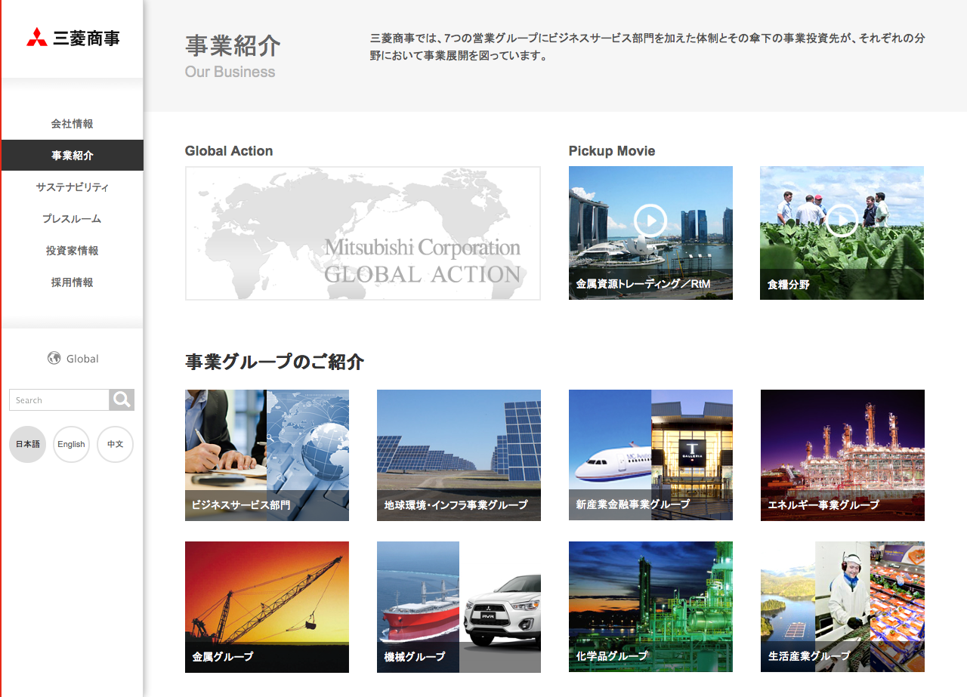Switch language to 日本語
The width and height of the screenshot is (967, 697).
[x=27, y=444]
